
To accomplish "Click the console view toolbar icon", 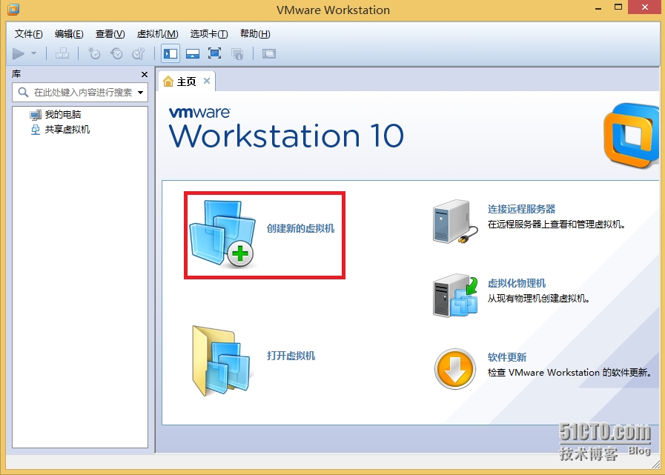I will [269, 53].
